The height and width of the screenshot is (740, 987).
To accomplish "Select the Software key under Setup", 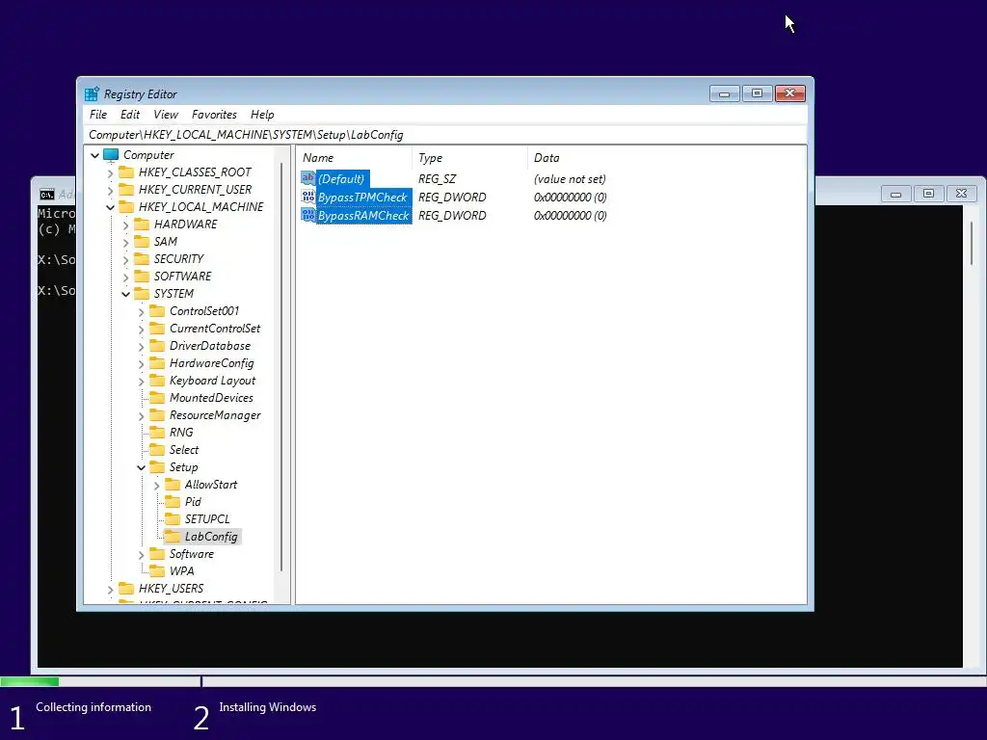I will pyautogui.click(x=192, y=554).
